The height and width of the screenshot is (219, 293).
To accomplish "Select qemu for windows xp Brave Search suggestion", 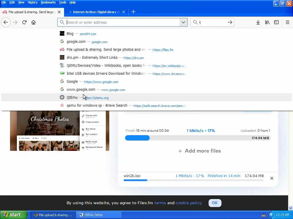I will click(x=146, y=106).
